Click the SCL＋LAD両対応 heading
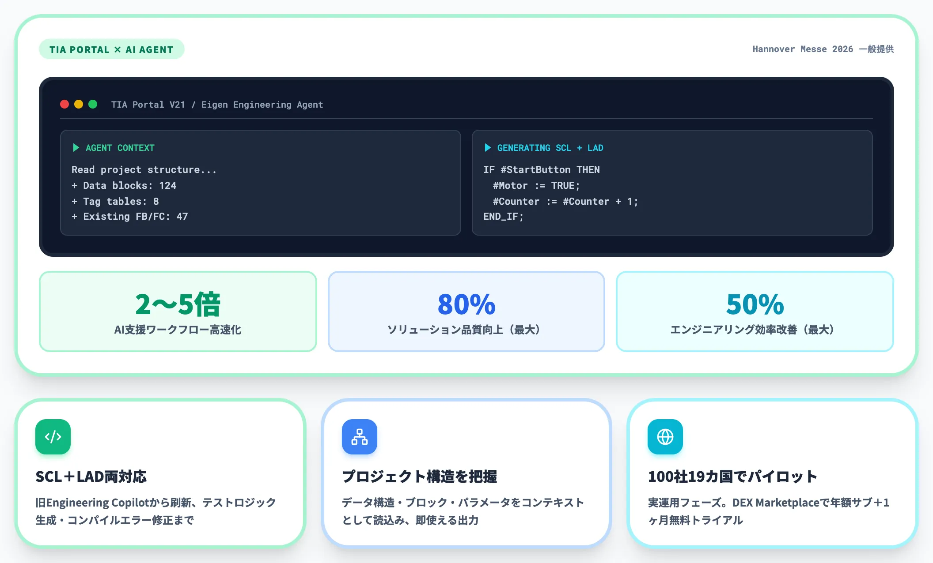The height and width of the screenshot is (563, 933). 91,477
